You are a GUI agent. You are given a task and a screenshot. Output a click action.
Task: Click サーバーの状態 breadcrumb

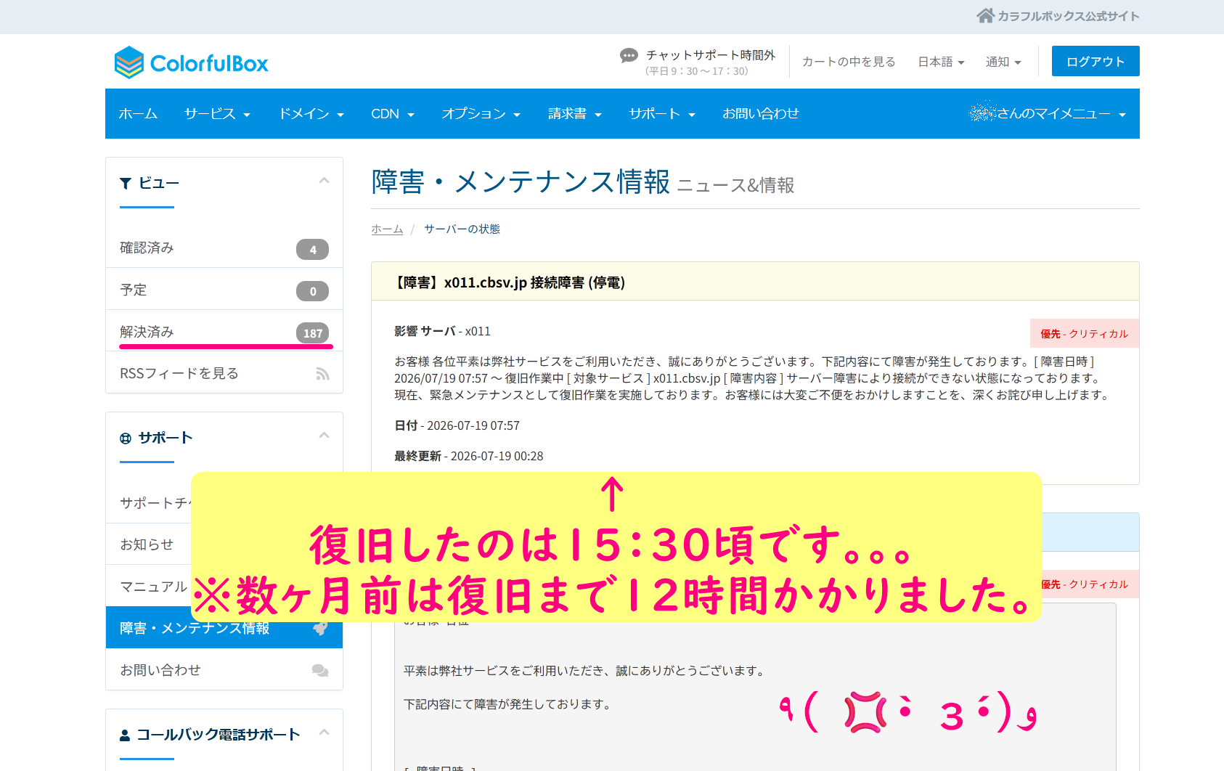point(462,229)
